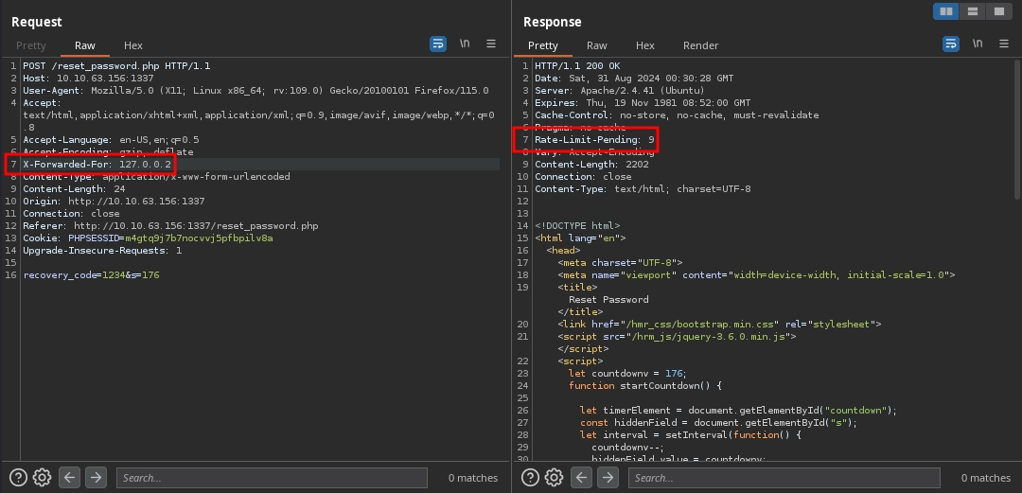Go to next match in Response search

pyautogui.click(x=608, y=478)
